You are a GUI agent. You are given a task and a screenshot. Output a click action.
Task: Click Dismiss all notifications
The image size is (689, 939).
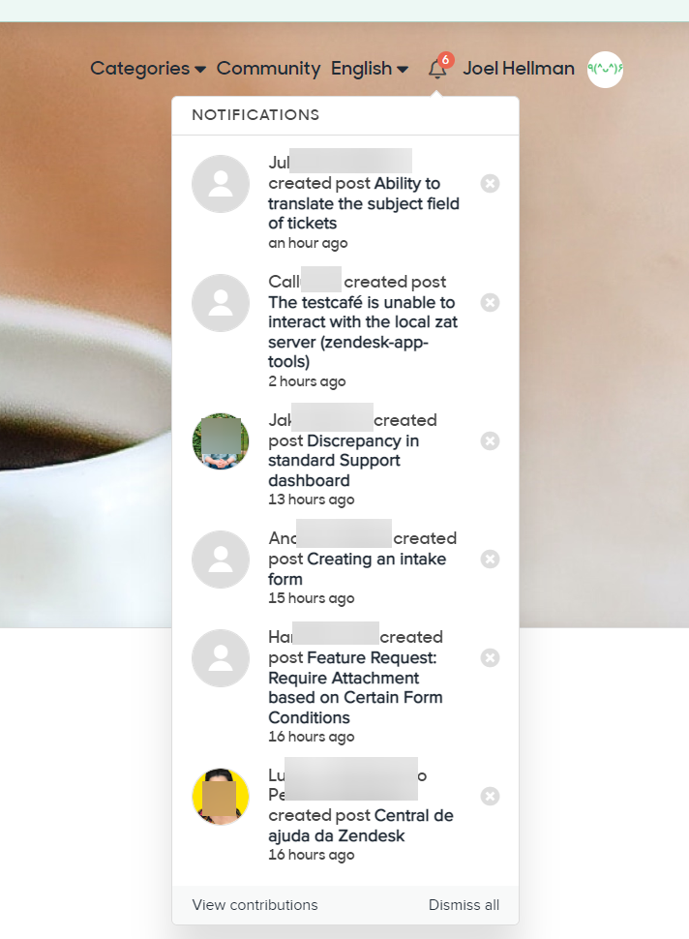pos(464,905)
